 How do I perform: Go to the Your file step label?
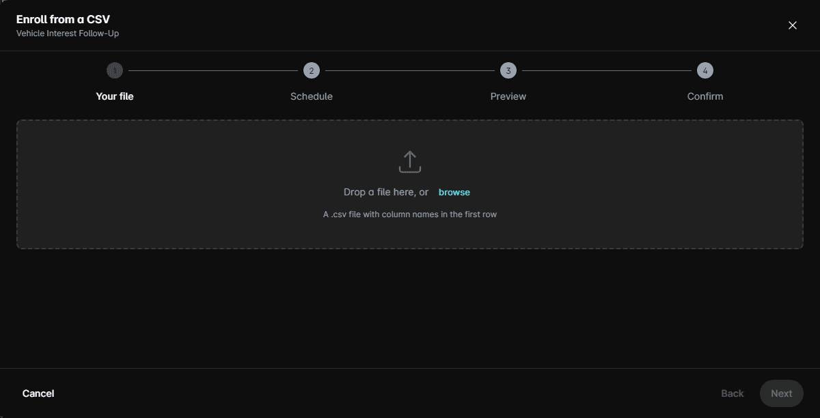tap(115, 96)
